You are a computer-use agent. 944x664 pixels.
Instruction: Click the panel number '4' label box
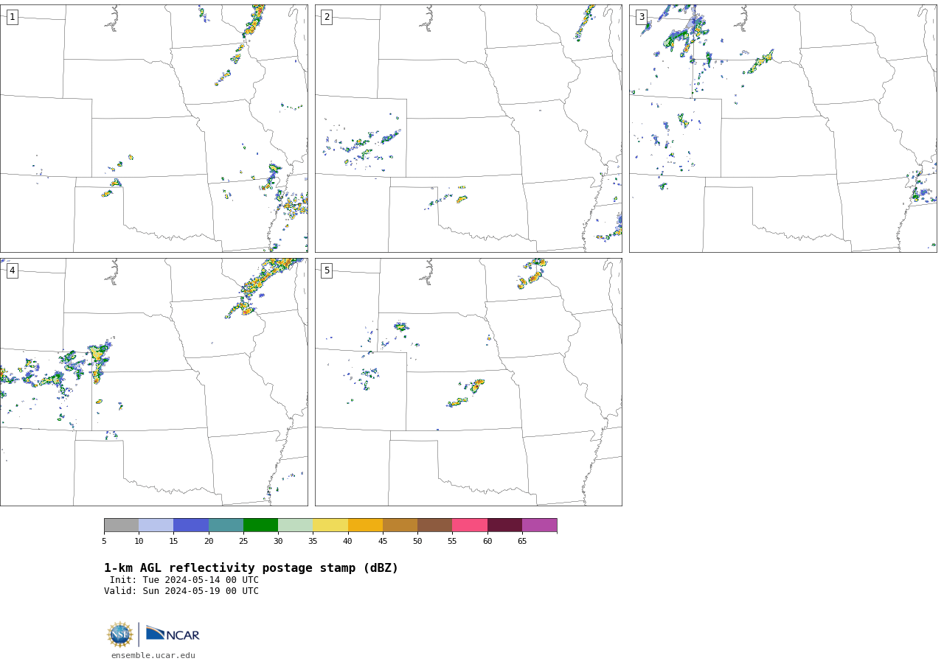click(x=13, y=270)
